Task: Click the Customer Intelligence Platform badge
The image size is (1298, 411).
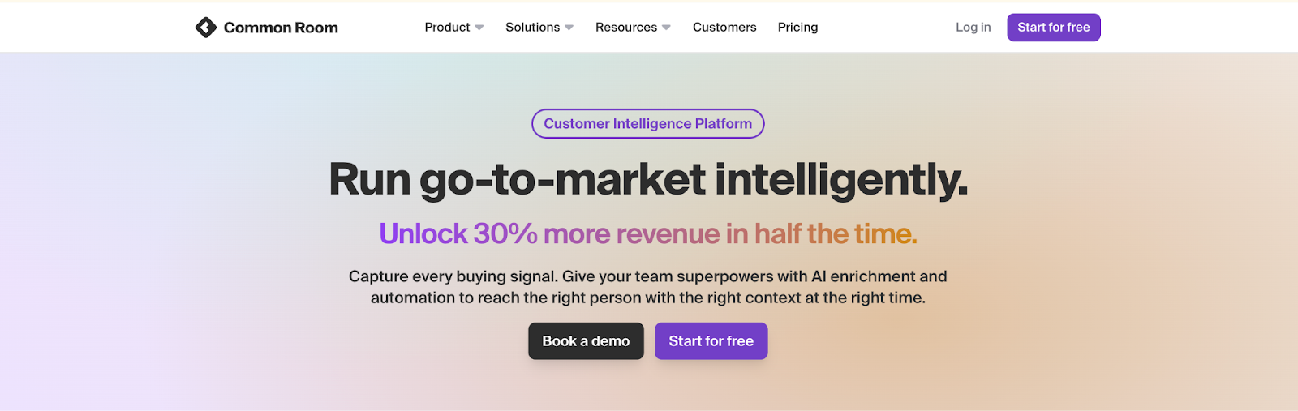Action: click(x=647, y=124)
